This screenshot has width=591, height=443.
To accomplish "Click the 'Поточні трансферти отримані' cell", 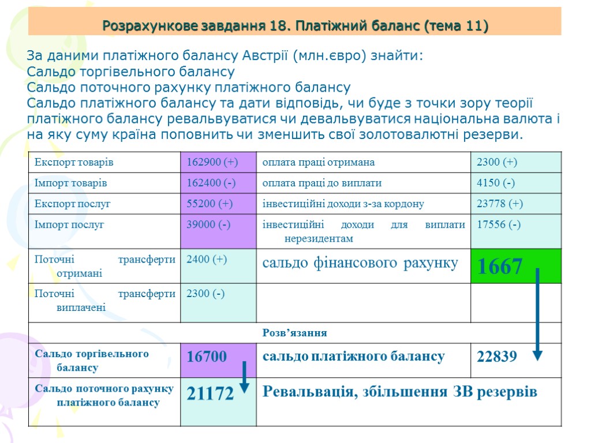I will pos(105,266).
